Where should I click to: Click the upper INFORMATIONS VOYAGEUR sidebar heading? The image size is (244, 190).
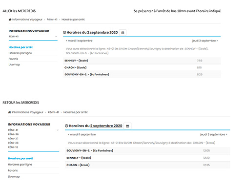(29, 31)
